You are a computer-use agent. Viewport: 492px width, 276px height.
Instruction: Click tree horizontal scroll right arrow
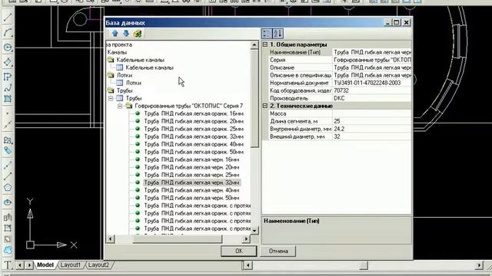[246, 239]
